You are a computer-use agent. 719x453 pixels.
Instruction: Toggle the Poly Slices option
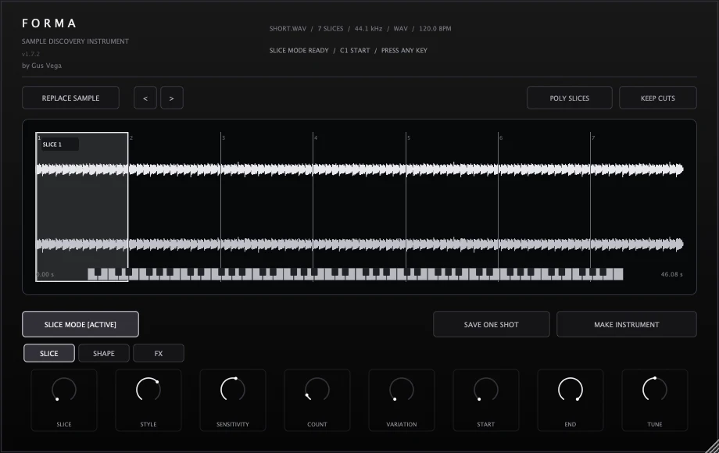[x=570, y=98]
